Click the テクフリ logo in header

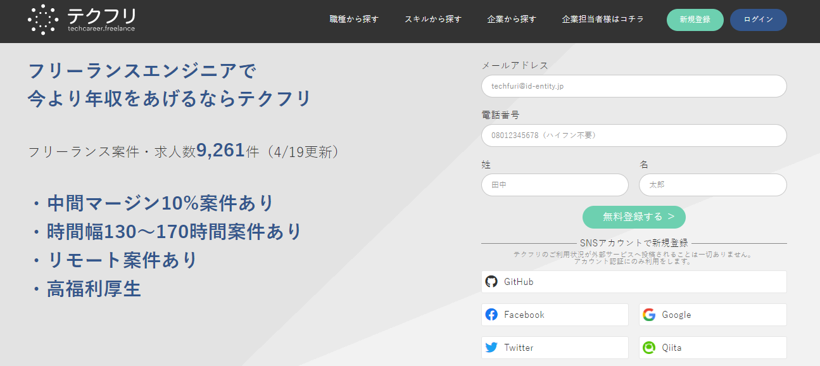(x=82, y=20)
